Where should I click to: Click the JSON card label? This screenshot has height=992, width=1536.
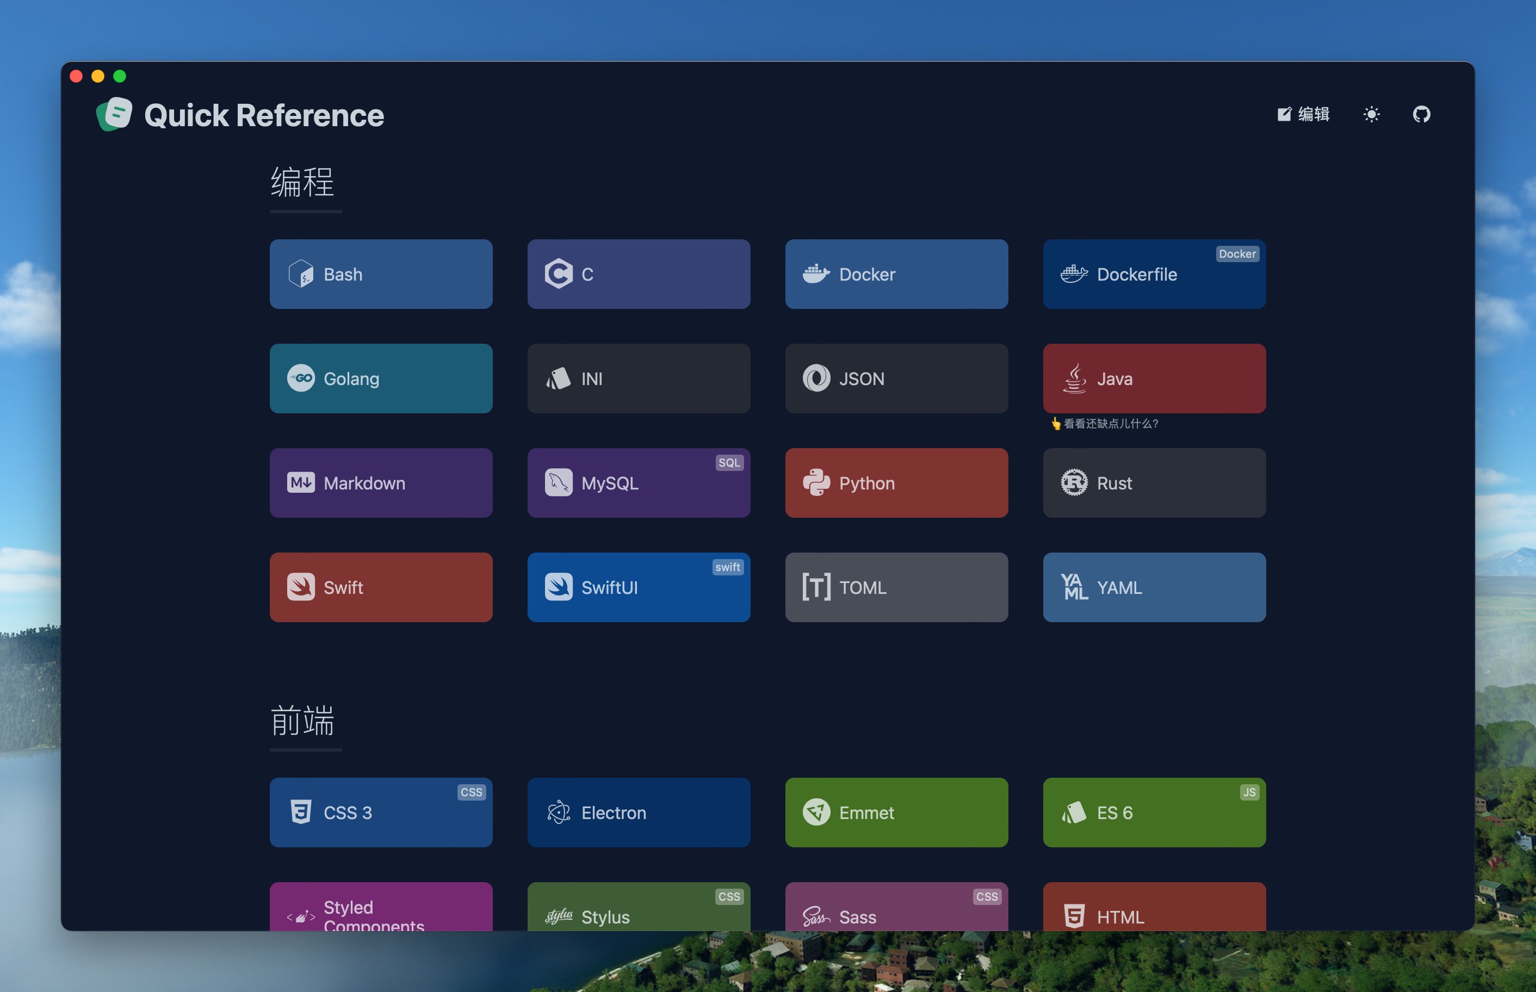pyautogui.click(x=862, y=379)
